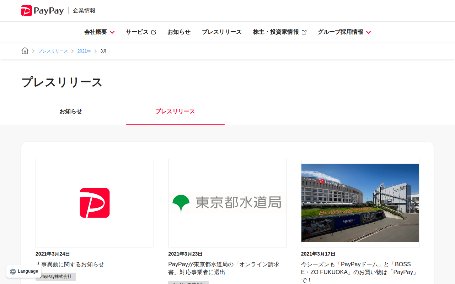Open the 東京都水道局 thumbnail card

point(227,203)
